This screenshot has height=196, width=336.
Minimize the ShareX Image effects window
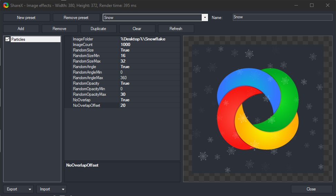point(296,5)
